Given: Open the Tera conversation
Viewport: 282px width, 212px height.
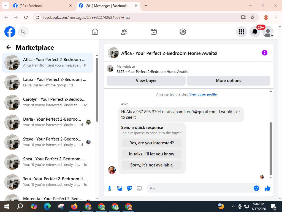Looking at the screenshot, I should click(47, 182).
